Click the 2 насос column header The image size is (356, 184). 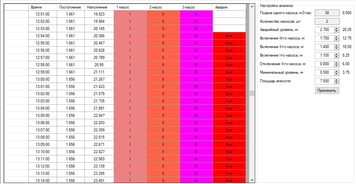click(x=163, y=7)
